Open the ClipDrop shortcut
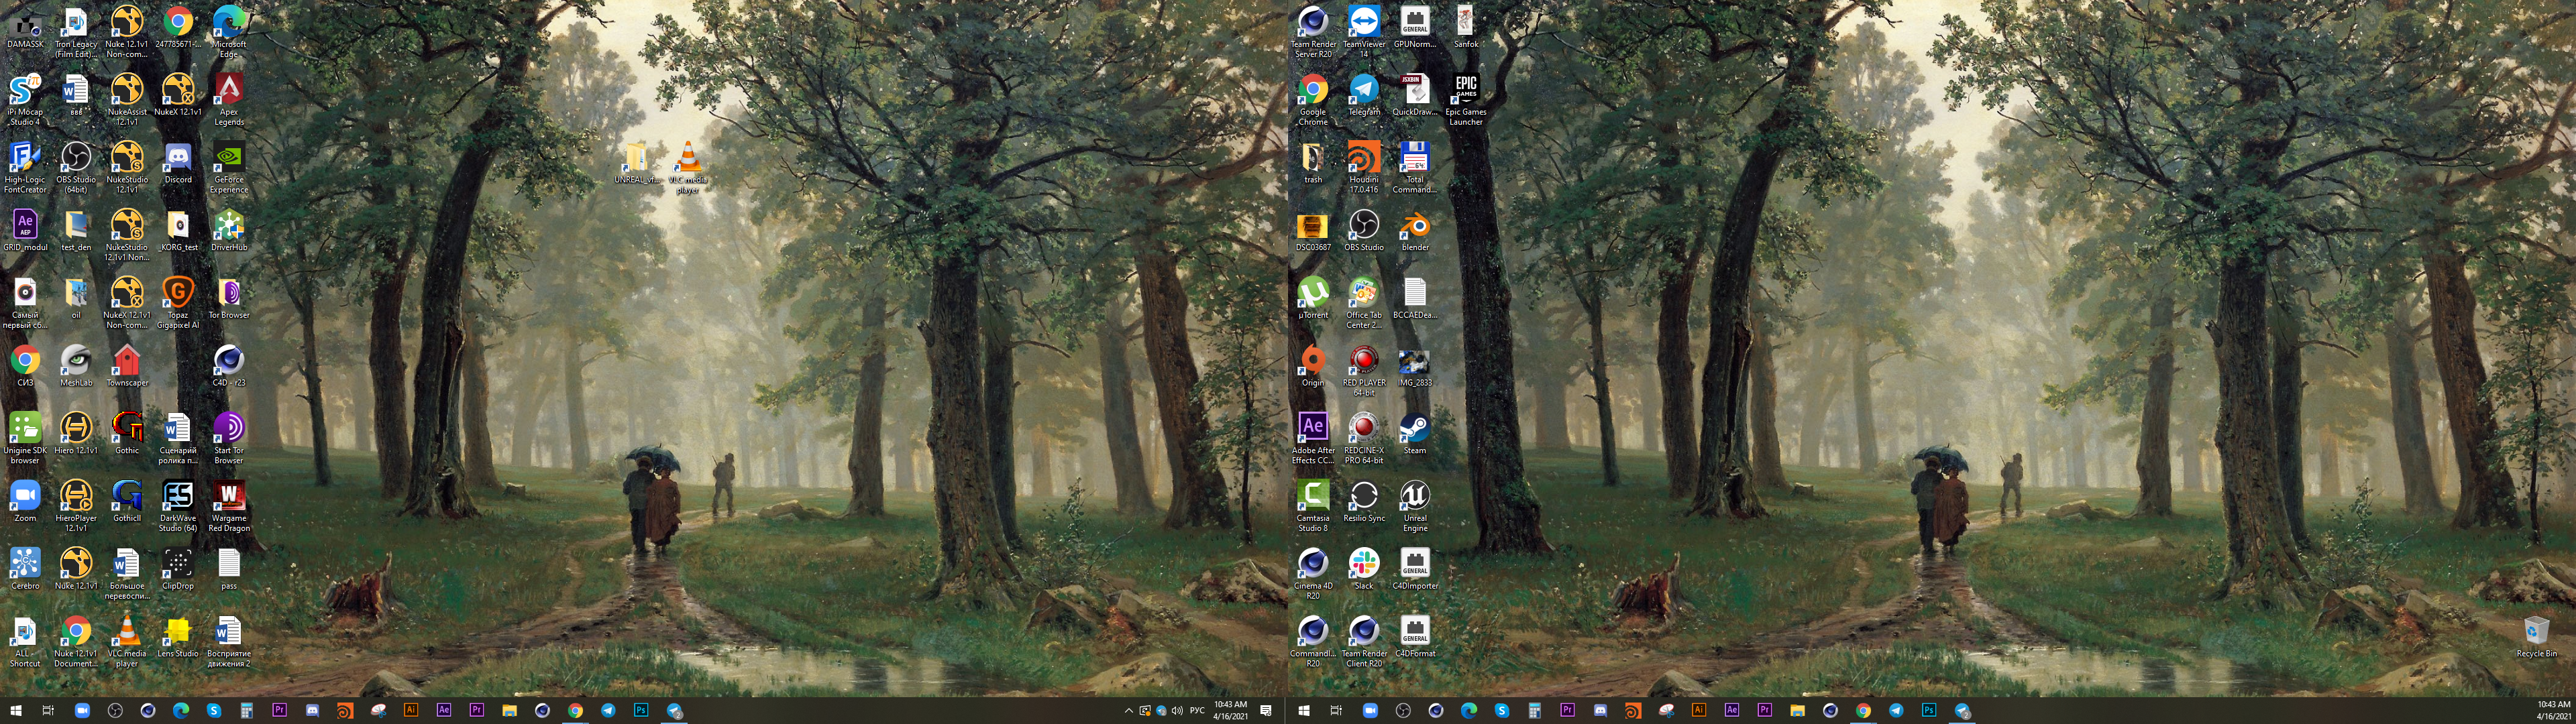 coord(178,569)
